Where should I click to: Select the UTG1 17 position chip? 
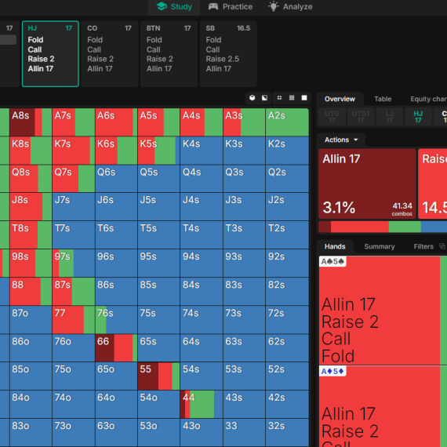361,117
